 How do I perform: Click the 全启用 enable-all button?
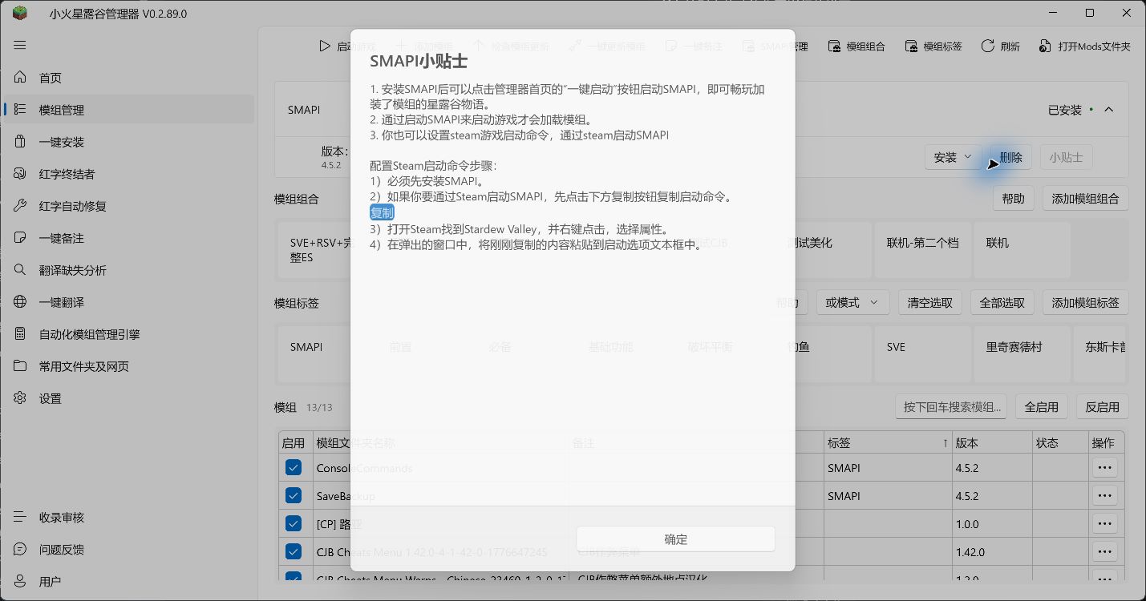click(x=1041, y=407)
